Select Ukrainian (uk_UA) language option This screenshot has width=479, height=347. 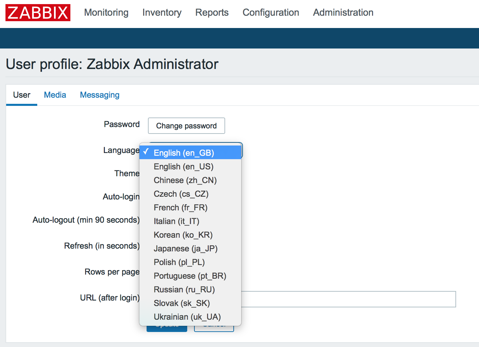(190, 317)
